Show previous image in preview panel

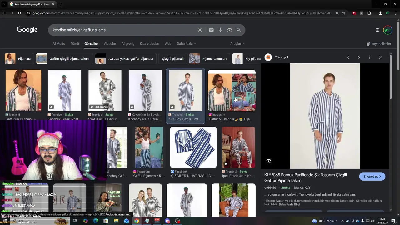click(x=348, y=57)
